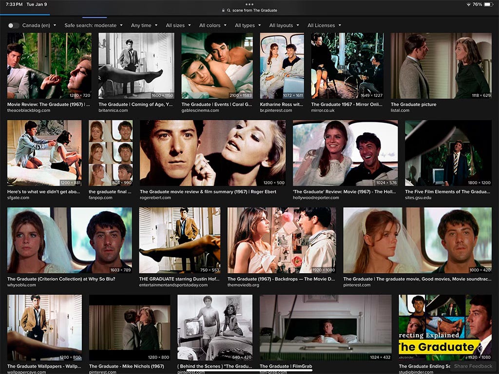This screenshot has width=499, height=374.
Task: Open the sfgate.com thumbnail
Action: point(44,153)
